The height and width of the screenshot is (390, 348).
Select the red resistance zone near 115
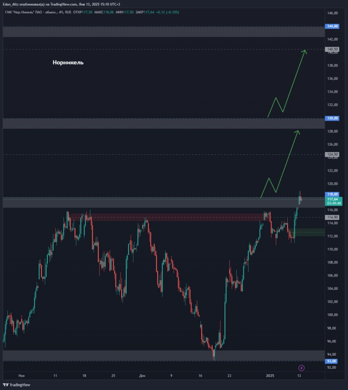[170, 217]
